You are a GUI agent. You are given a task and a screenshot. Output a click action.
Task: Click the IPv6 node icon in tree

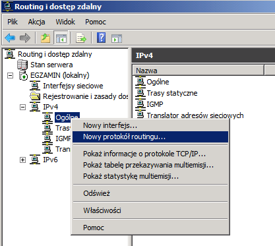pos(35,160)
